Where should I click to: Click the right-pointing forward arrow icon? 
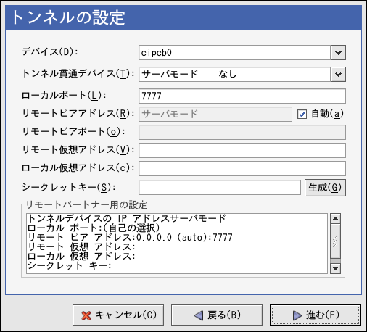297,315
